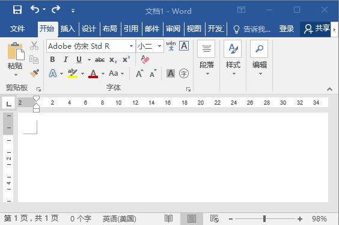This screenshot has height=225, width=339.
Task: Click the Grow Font icon
Action: pos(139,73)
